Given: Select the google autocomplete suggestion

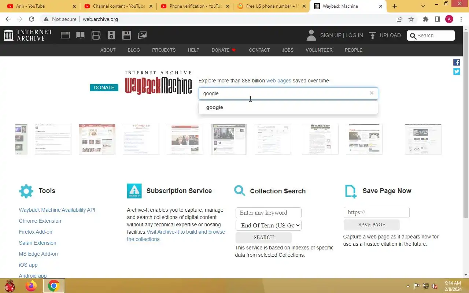Looking at the screenshot, I should tap(288, 107).
